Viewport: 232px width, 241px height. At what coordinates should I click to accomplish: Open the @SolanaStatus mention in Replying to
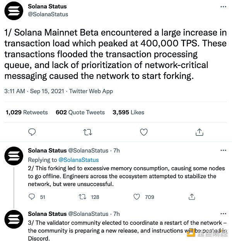(x=78, y=160)
